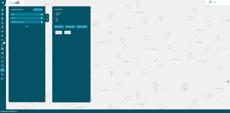Click the CANCEL button
This screenshot has height=113, width=230.
tap(58, 32)
